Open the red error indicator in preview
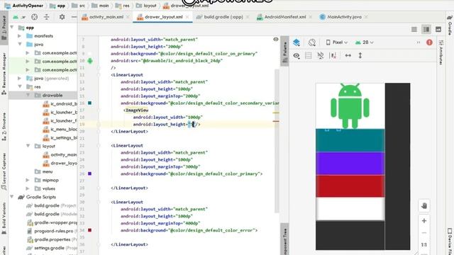Screen dimensions: 454x255 pyautogui.click(x=429, y=42)
